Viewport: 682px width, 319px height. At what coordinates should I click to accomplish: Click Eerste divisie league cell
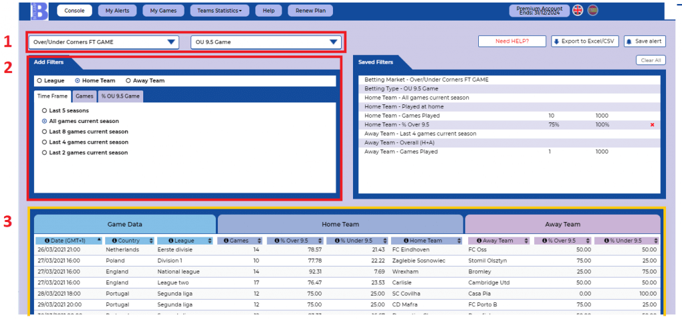(x=175, y=250)
